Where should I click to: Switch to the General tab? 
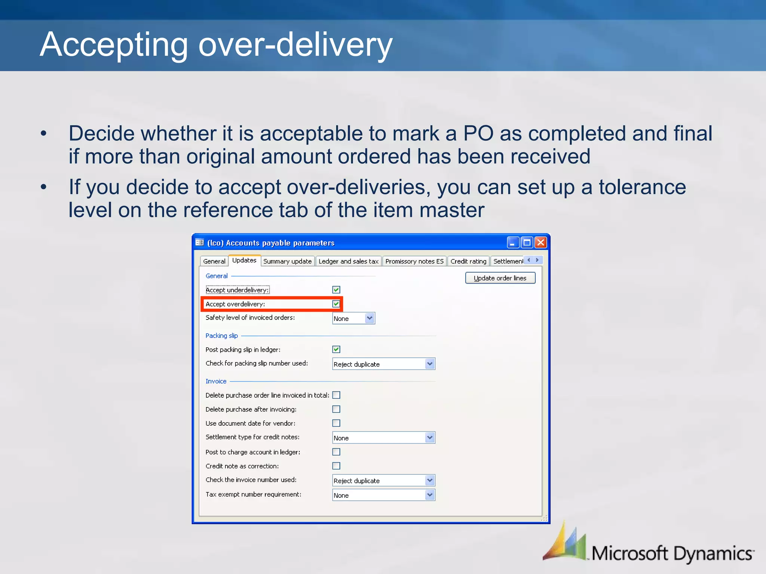point(214,261)
